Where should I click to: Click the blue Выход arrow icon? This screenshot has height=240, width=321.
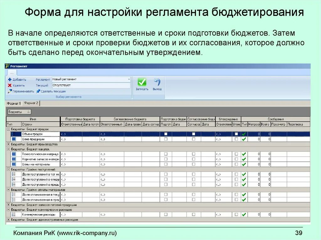(157, 82)
